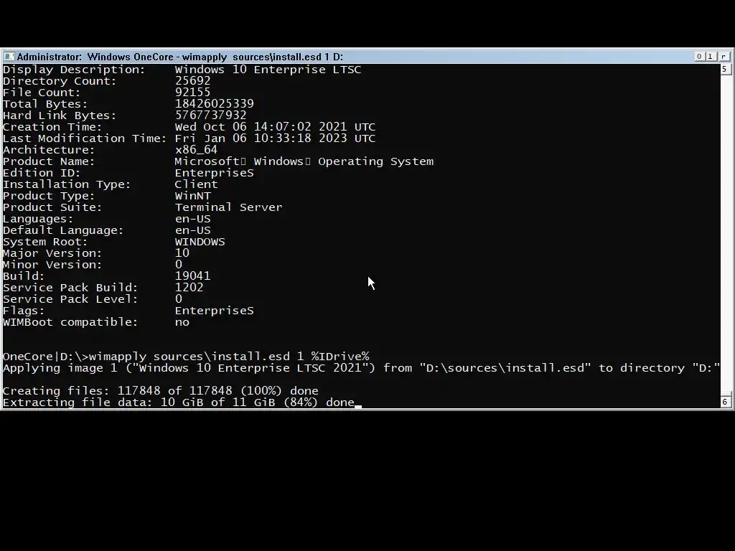The height and width of the screenshot is (551, 735).
Task: Click the 'Last Modification Time:' label
Action: coord(85,138)
